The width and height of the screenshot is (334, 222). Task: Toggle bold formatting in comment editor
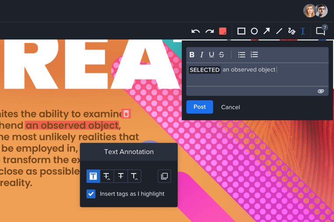192,55
